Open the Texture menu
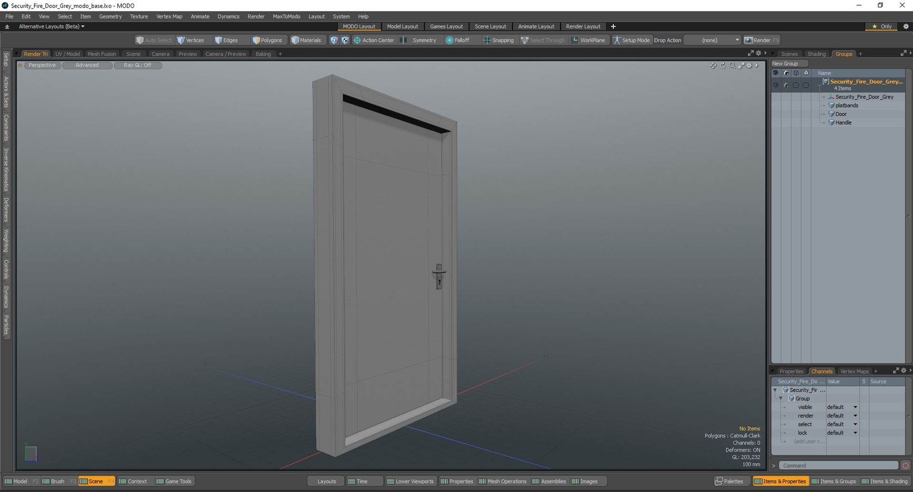 click(139, 16)
